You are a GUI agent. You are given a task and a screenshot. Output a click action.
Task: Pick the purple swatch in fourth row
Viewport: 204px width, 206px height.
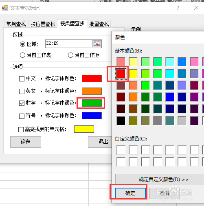tap(194, 97)
